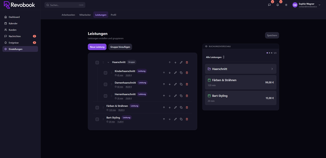Duplicate Damenhaarschnitt service
The image size is (326, 158).
[x=181, y=84]
